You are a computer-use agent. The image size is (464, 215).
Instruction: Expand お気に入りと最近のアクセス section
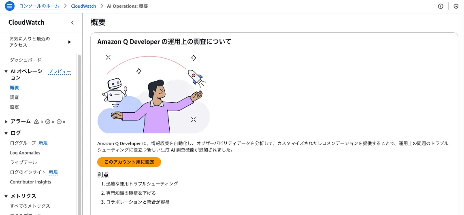(x=70, y=42)
